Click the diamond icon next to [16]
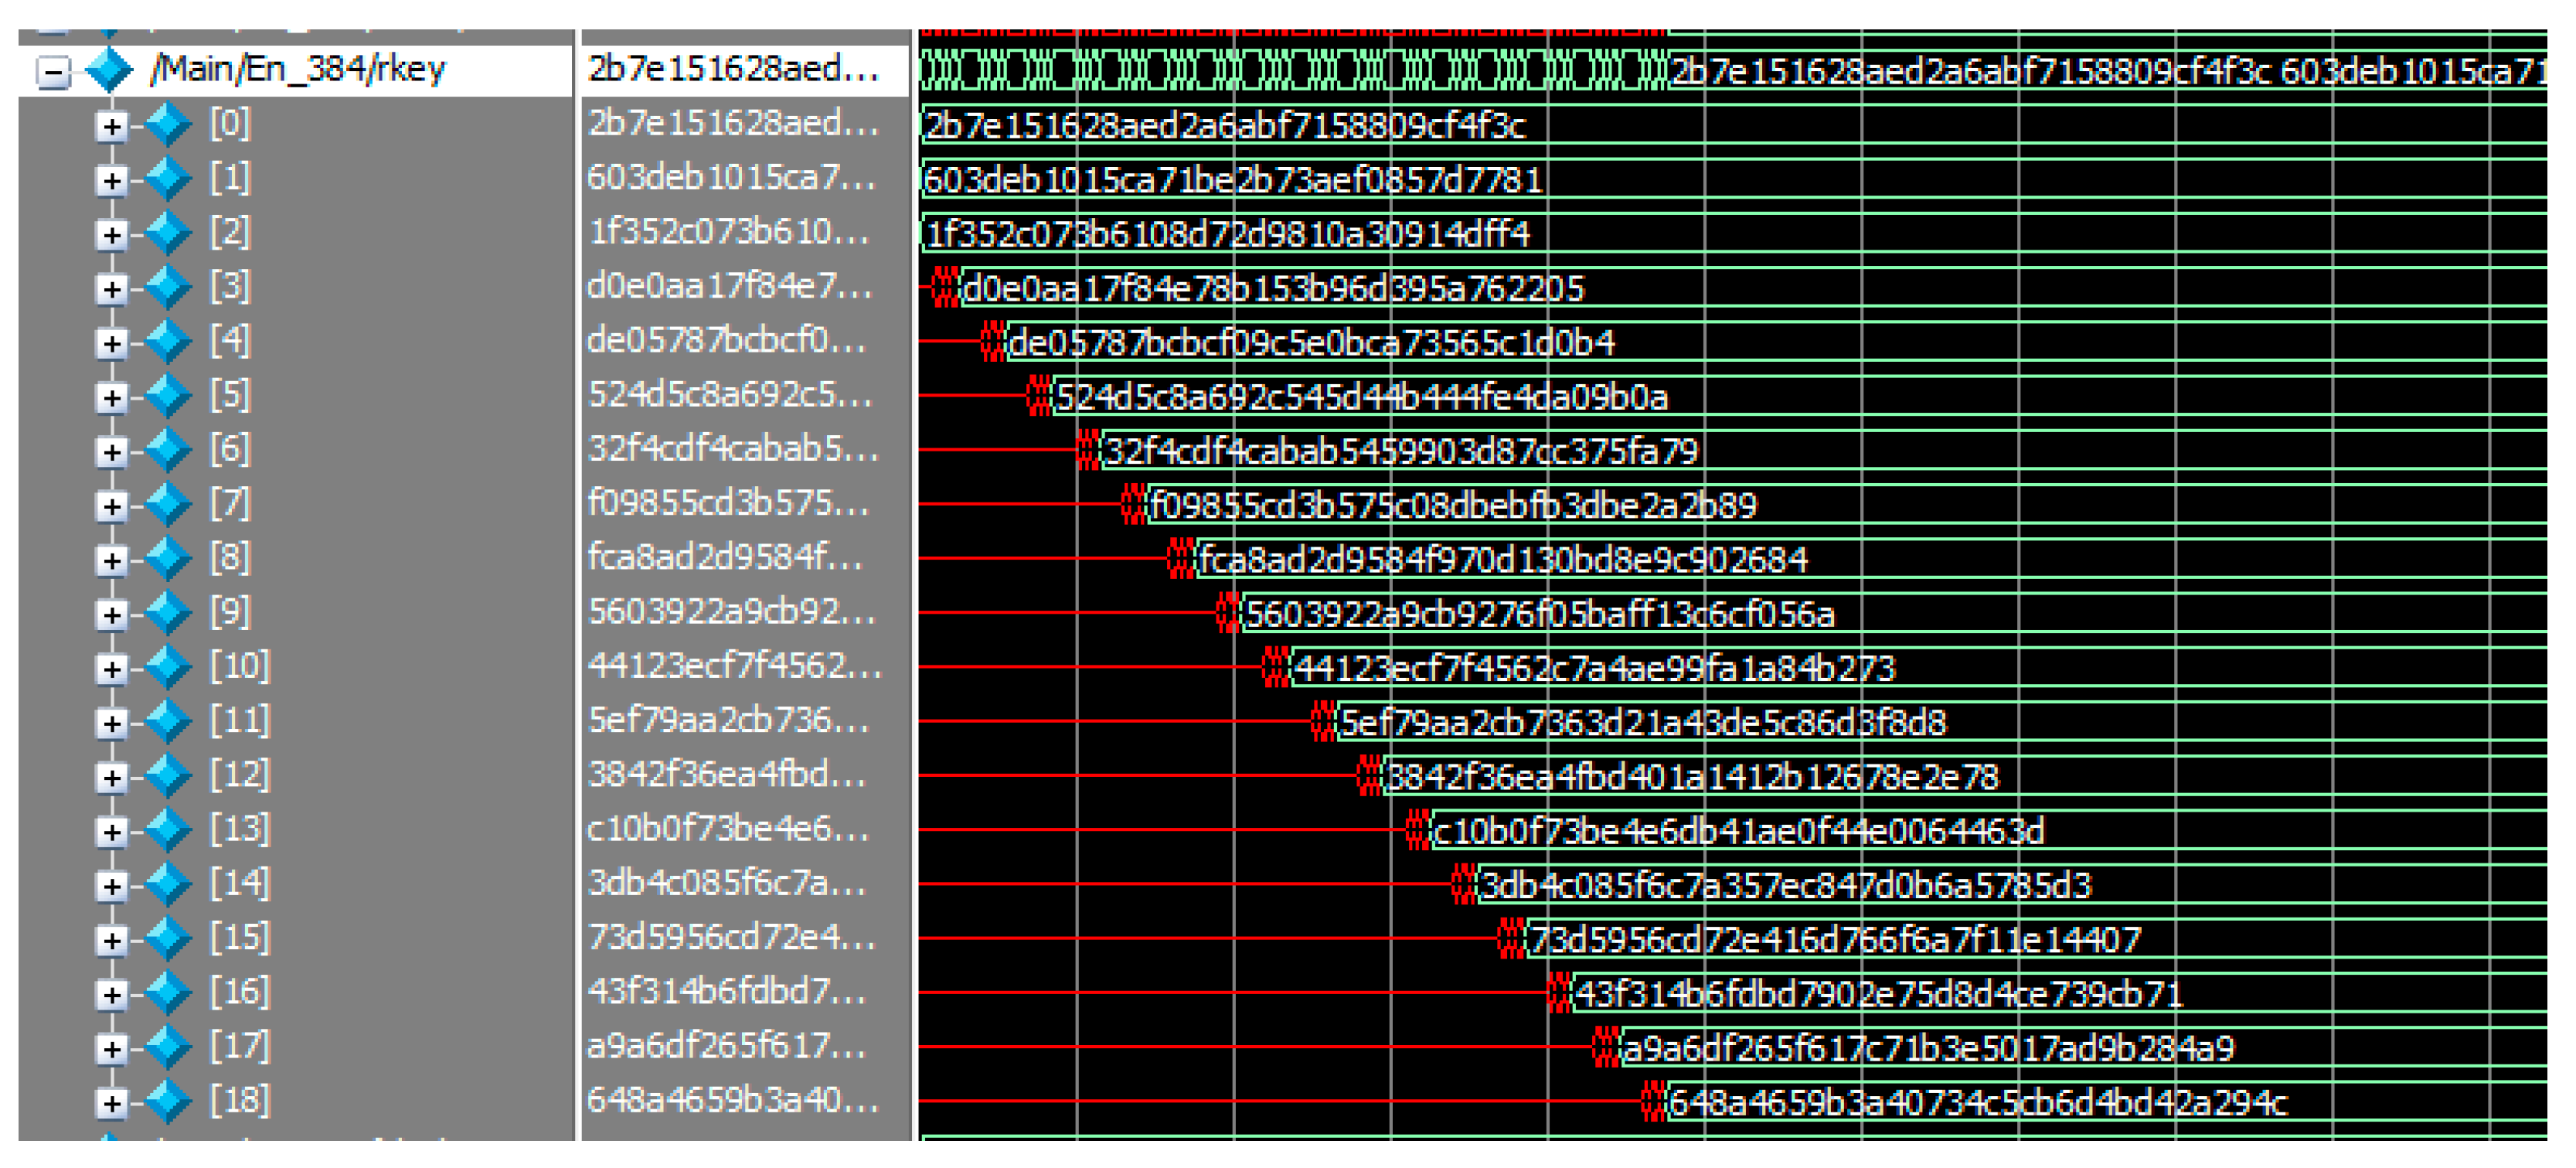This screenshot has height=1168, width=2576. click(168, 992)
